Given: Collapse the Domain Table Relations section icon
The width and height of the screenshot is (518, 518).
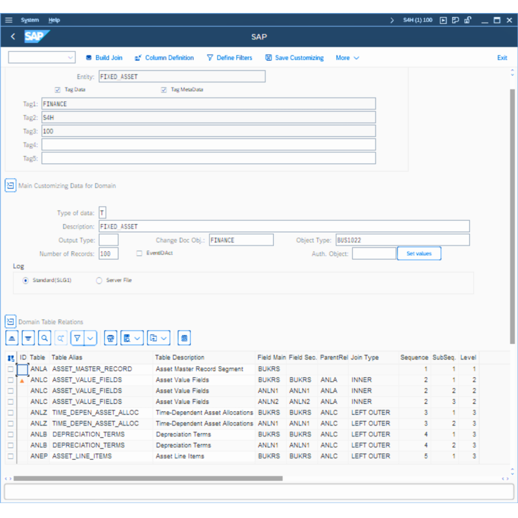Looking at the screenshot, I should coord(10,322).
